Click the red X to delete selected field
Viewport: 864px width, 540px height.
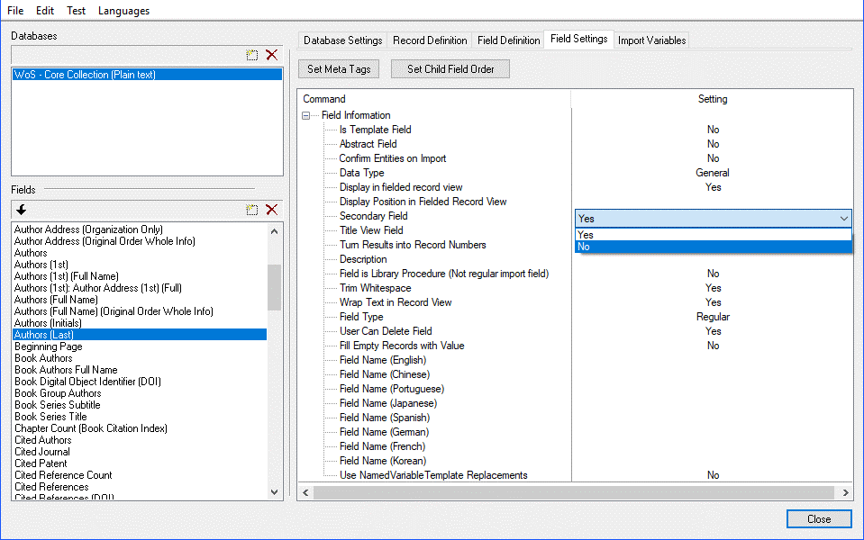point(272,209)
